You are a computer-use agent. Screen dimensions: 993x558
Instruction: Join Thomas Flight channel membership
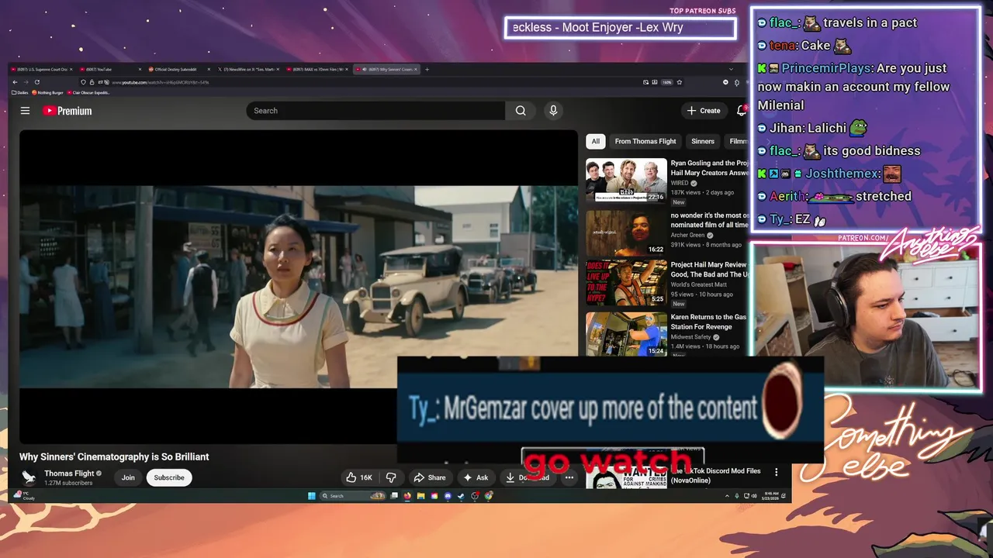(x=128, y=477)
